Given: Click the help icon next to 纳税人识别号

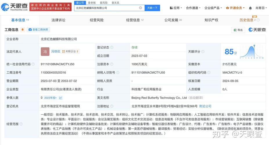Looking at the screenshot, I should point(118,72).
